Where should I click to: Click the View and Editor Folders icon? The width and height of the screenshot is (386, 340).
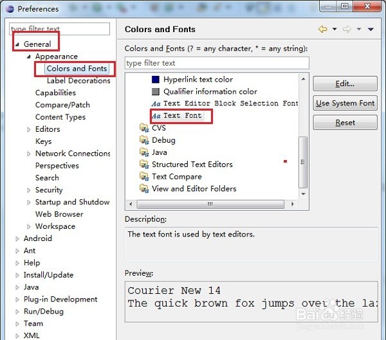(x=144, y=189)
